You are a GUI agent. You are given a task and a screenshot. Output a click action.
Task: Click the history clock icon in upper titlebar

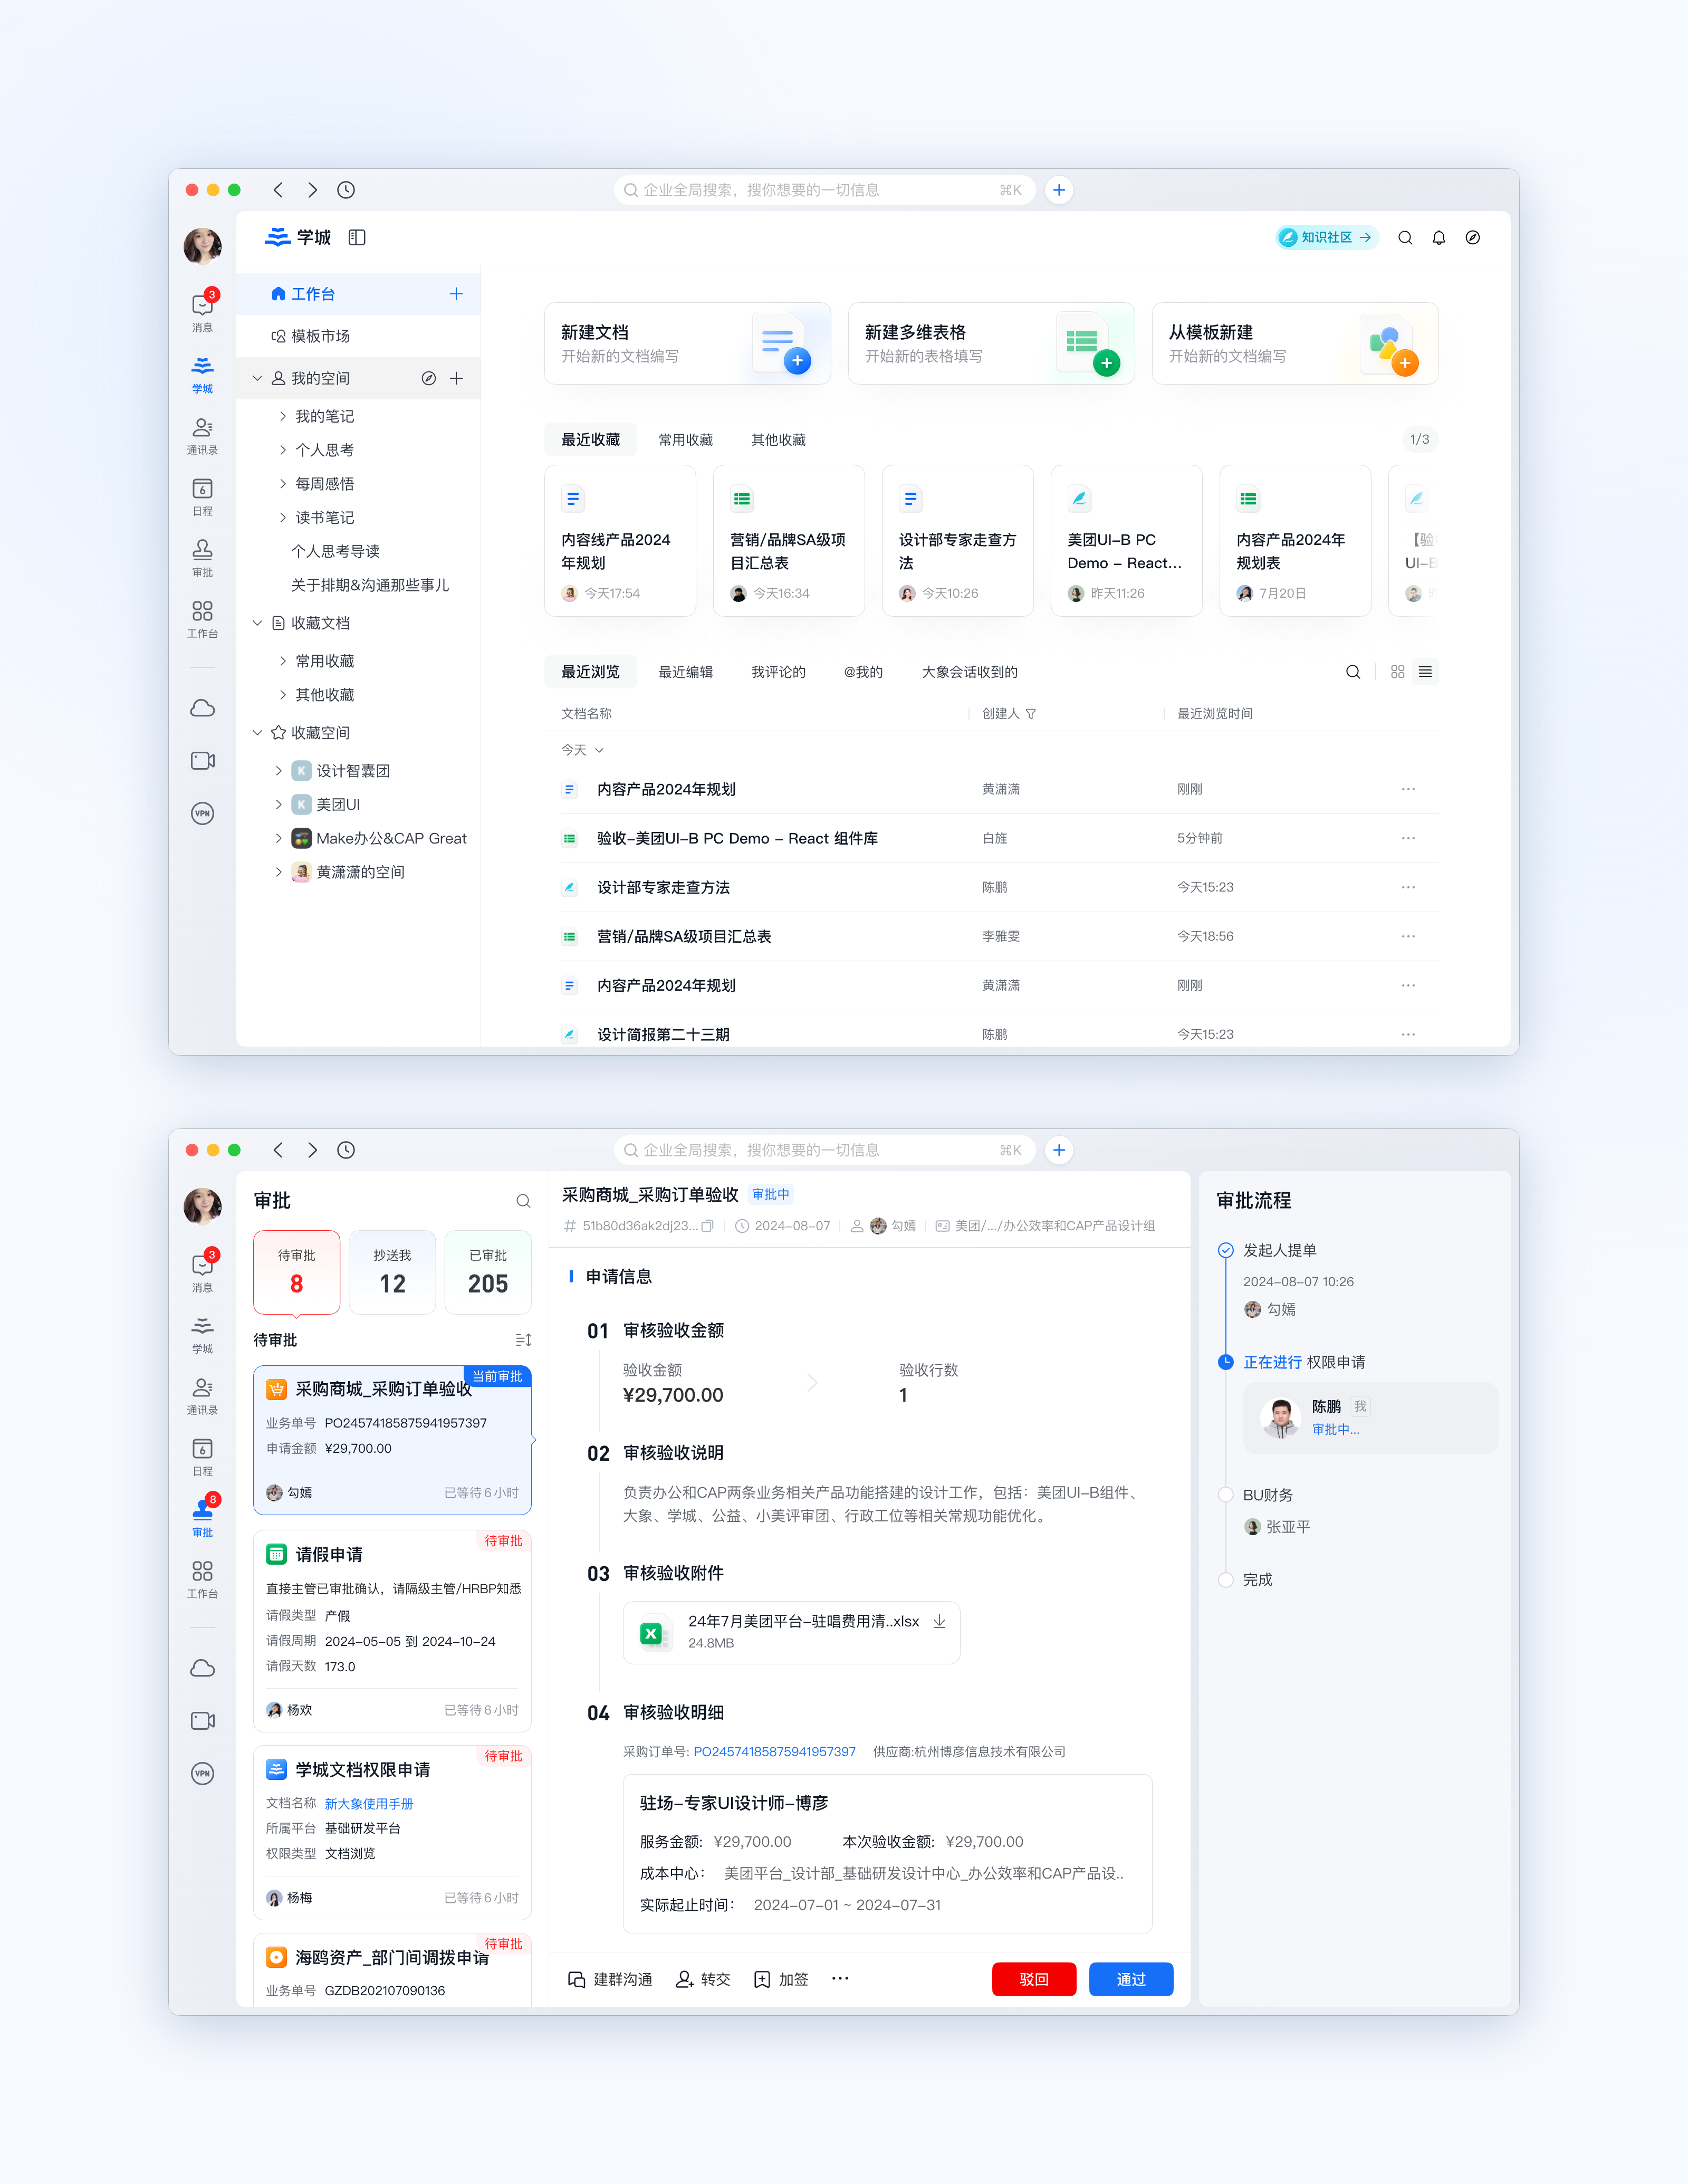click(x=346, y=190)
